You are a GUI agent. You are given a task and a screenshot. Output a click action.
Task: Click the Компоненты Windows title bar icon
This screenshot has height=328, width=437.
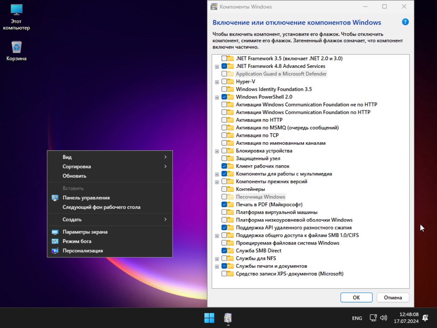pyautogui.click(x=214, y=6)
